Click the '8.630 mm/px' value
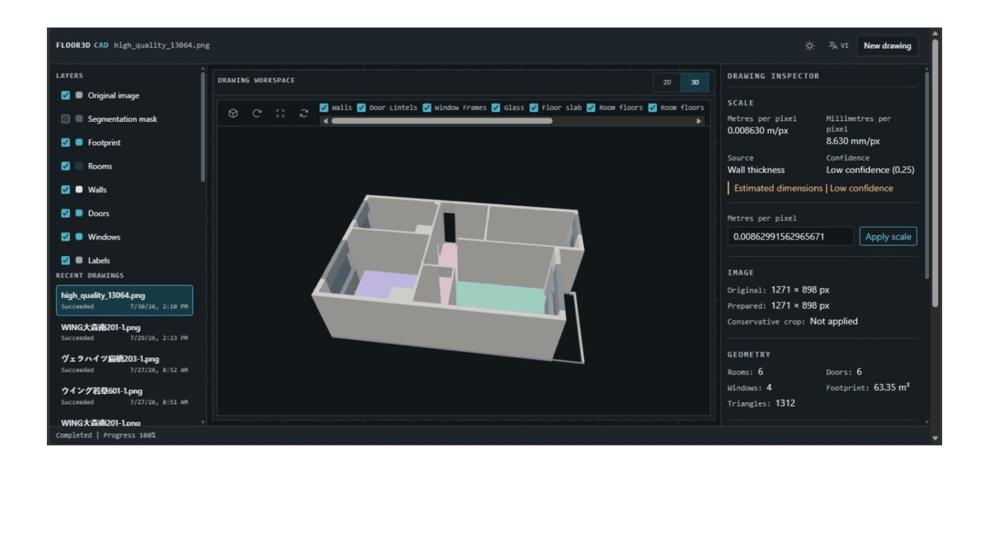 [x=853, y=141]
